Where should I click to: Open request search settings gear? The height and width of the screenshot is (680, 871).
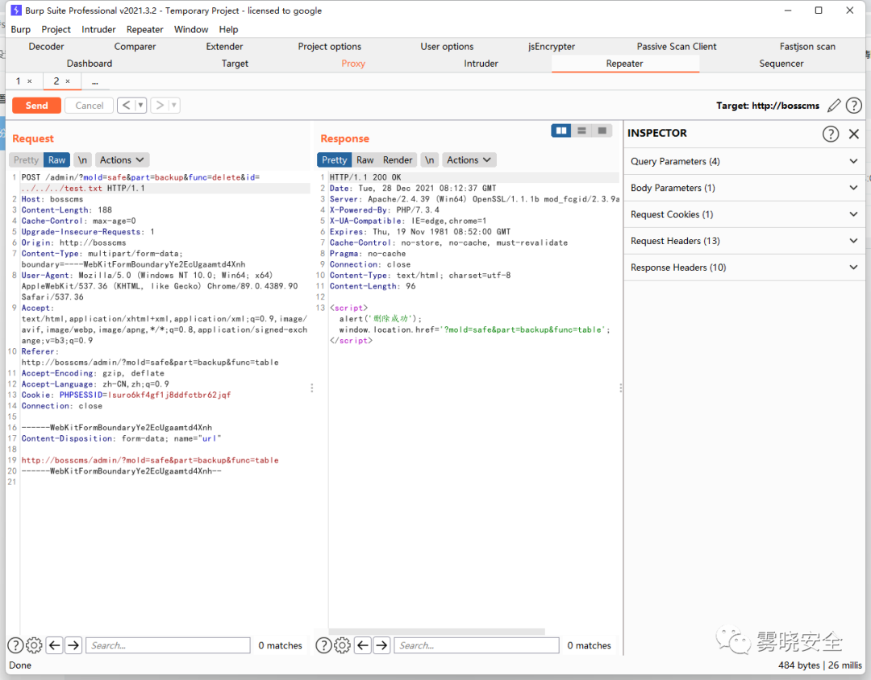pos(34,645)
